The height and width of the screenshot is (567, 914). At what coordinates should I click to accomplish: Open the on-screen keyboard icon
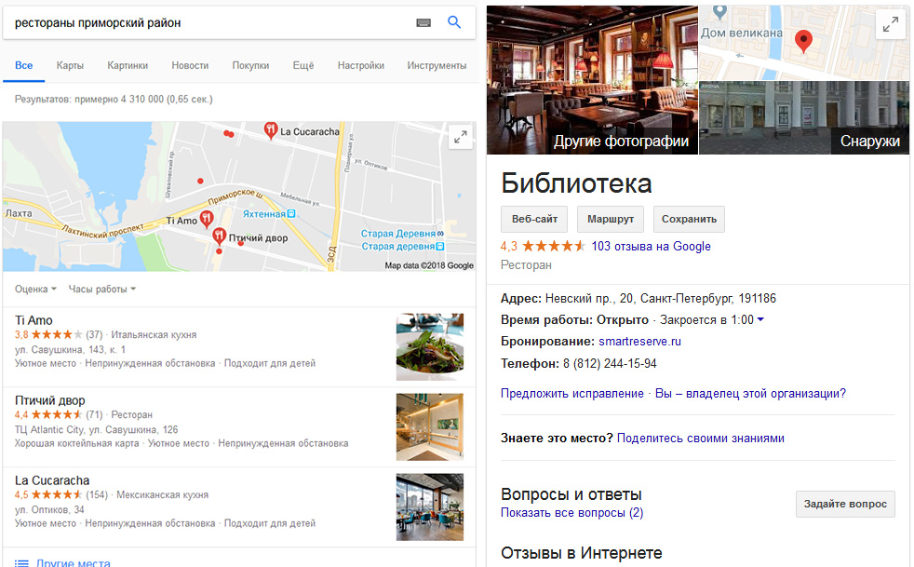(423, 22)
